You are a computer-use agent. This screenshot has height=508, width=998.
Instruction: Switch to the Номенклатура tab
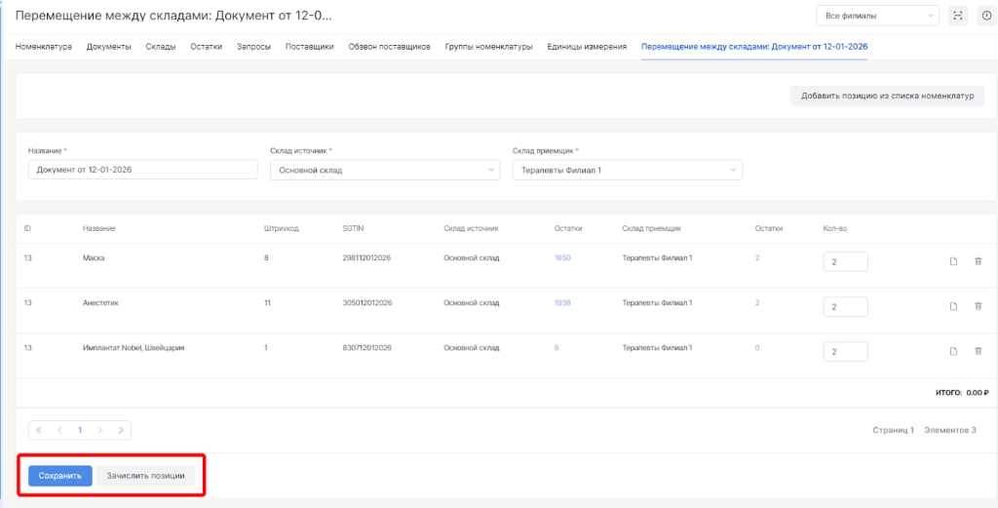pos(44,47)
